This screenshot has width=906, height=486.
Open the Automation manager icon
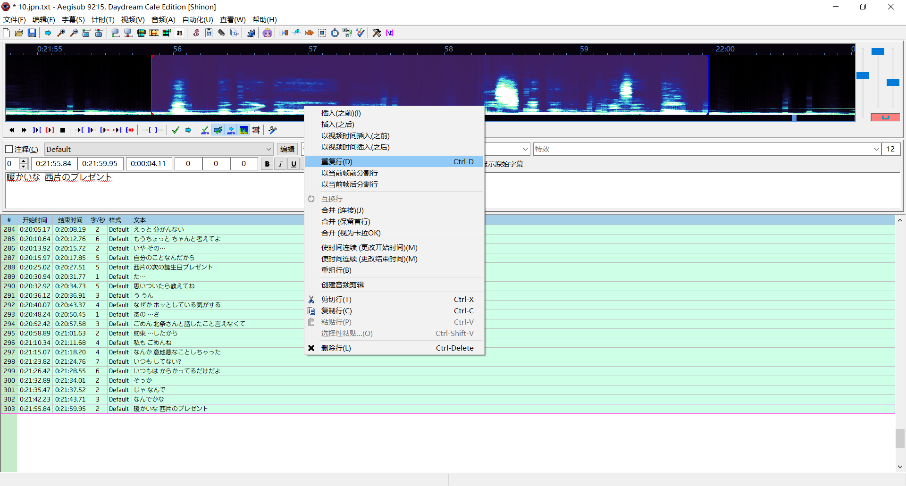click(251, 33)
